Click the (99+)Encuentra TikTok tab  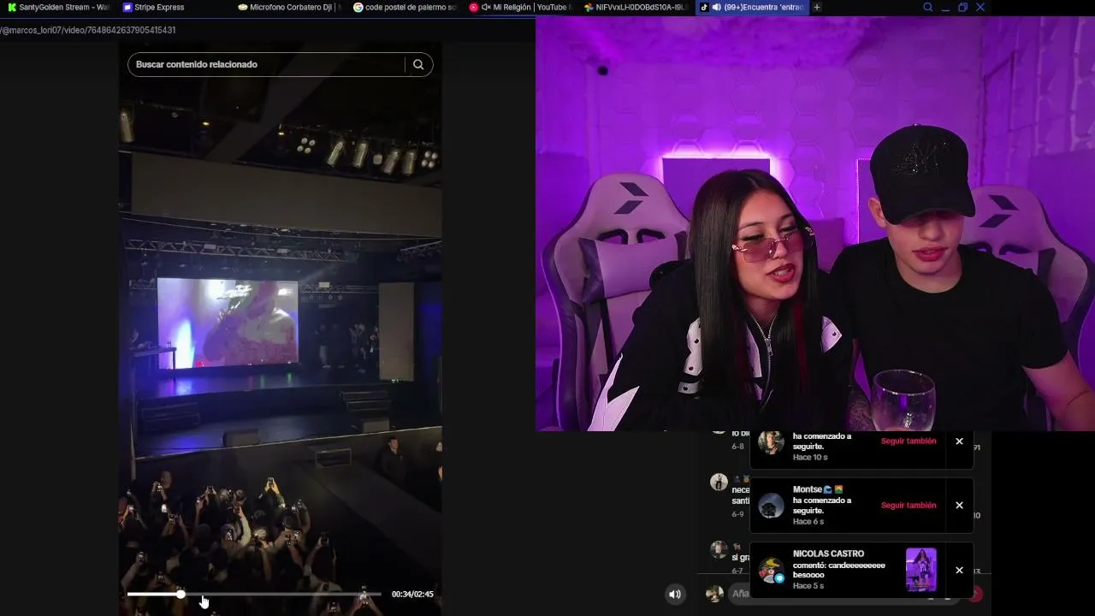coord(752,8)
